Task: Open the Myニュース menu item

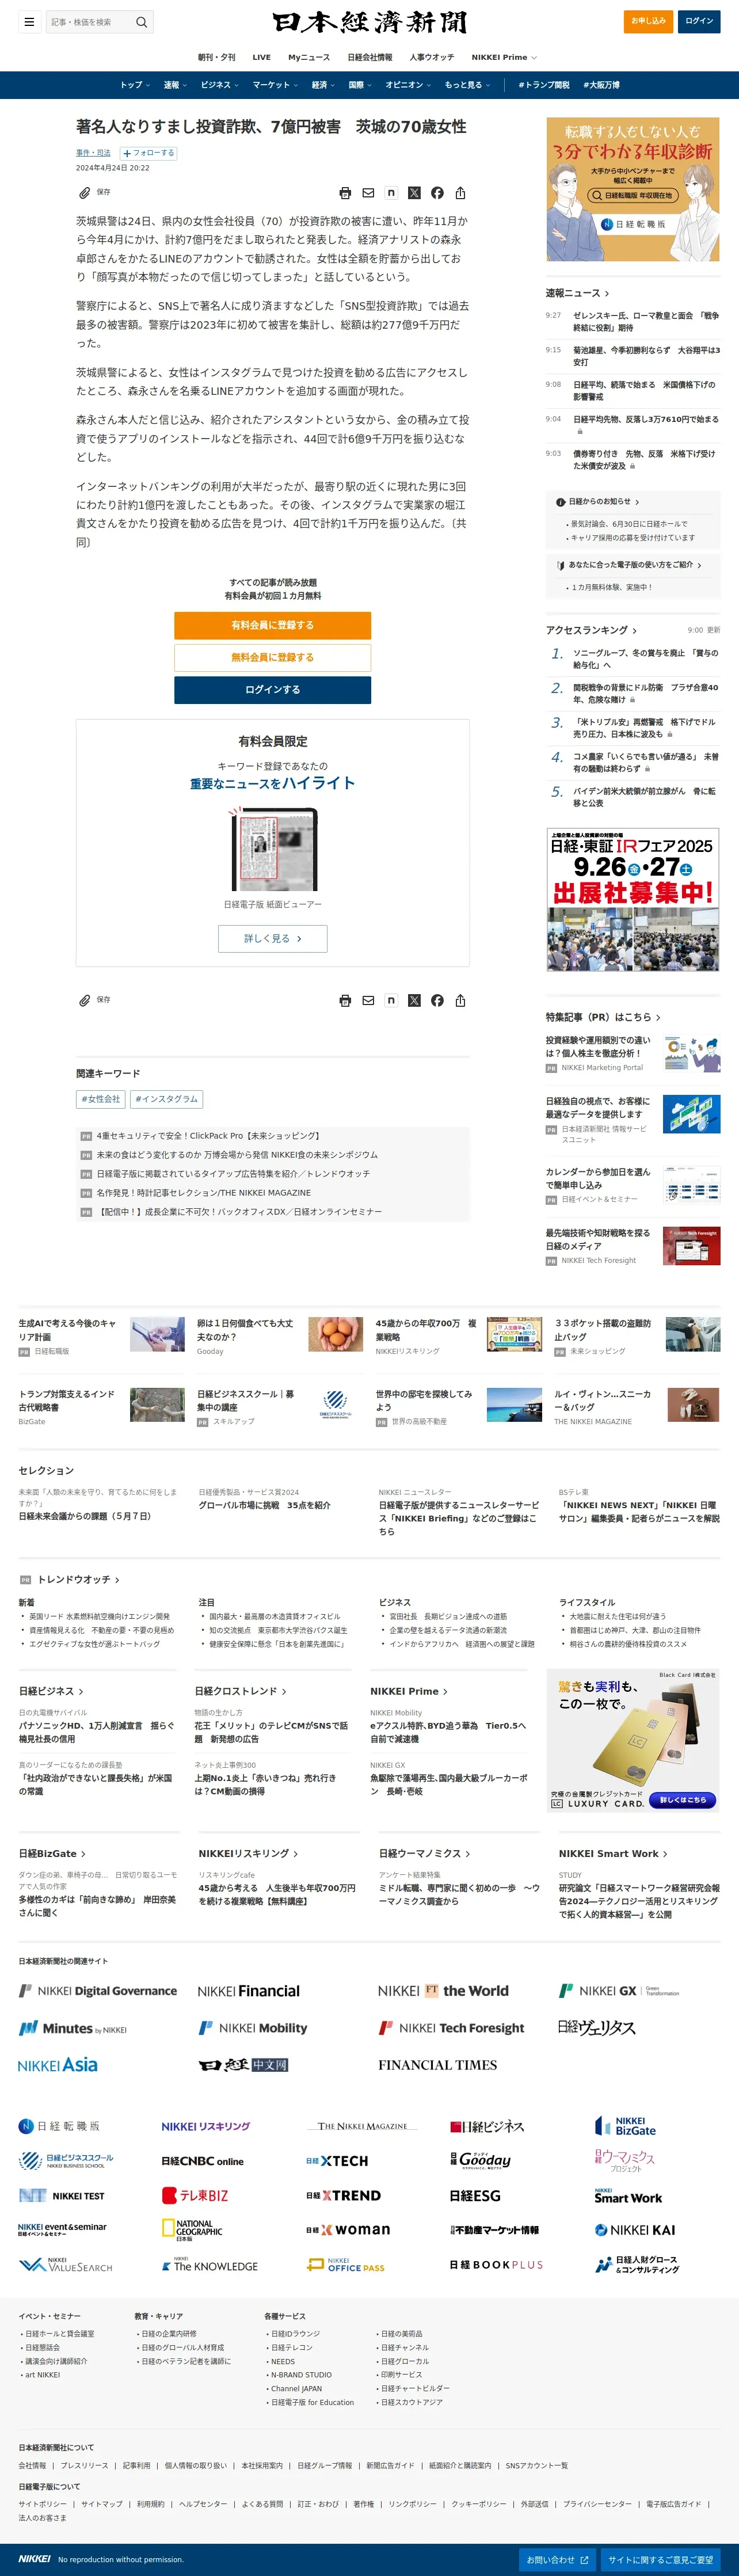Action: click(309, 57)
